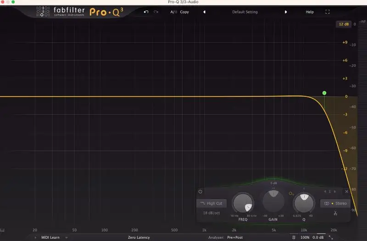Screen dimensions: 367x241
Task: Click the FREQ knob
Action: [x=243, y=202]
